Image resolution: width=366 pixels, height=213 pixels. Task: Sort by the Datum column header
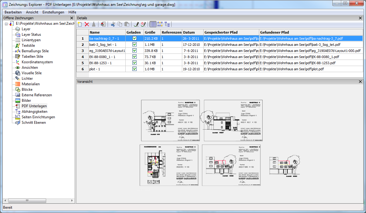click(x=193, y=32)
